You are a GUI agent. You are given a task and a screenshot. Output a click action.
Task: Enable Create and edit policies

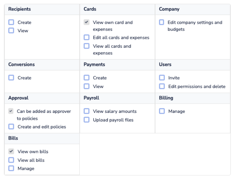[11, 127]
